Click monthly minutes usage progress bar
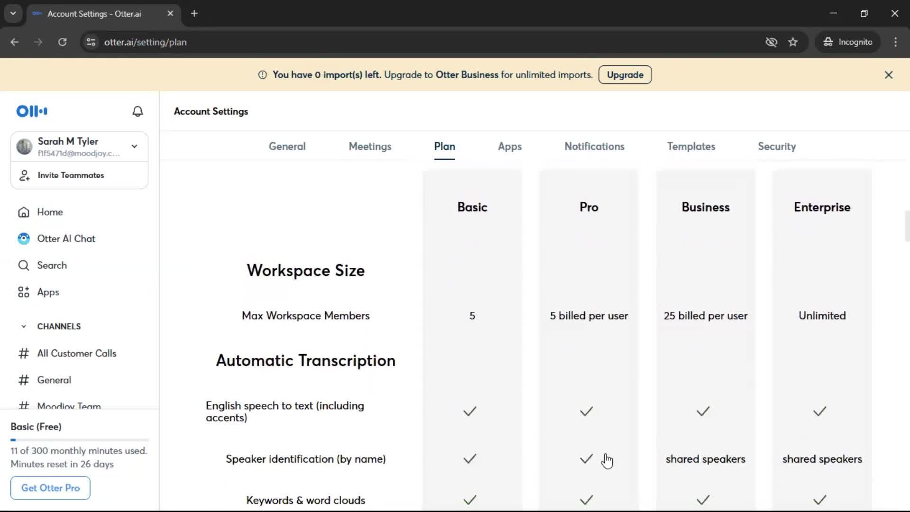910x512 pixels. (79, 440)
